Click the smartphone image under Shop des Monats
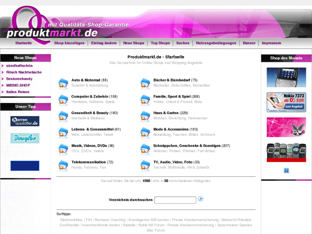The width and height of the screenshot is (312, 234). [286, 77]
